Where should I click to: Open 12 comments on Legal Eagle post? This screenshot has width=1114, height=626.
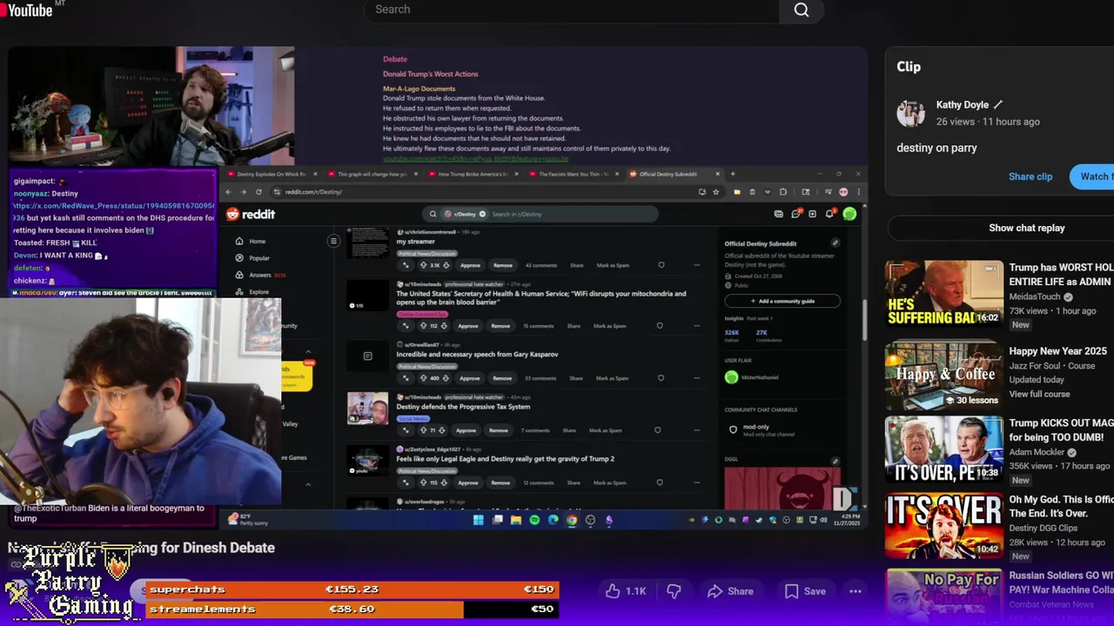coord(539,483)
